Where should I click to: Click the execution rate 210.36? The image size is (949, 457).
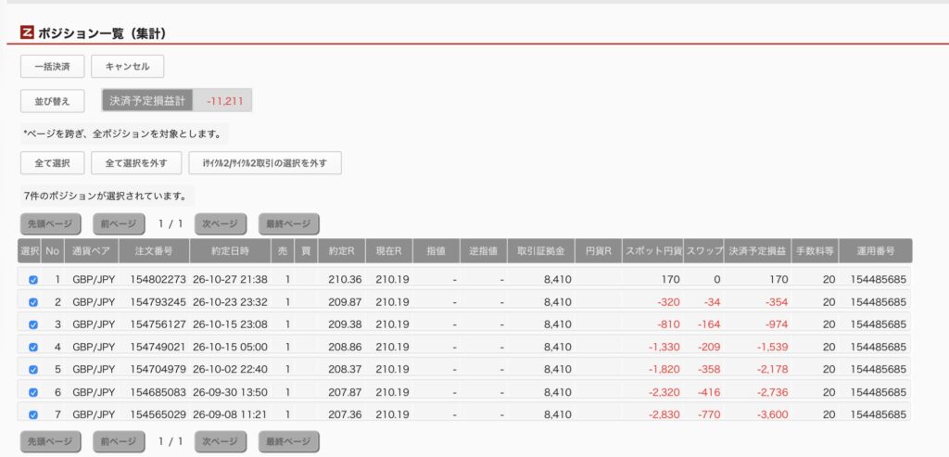click(345, 280)
